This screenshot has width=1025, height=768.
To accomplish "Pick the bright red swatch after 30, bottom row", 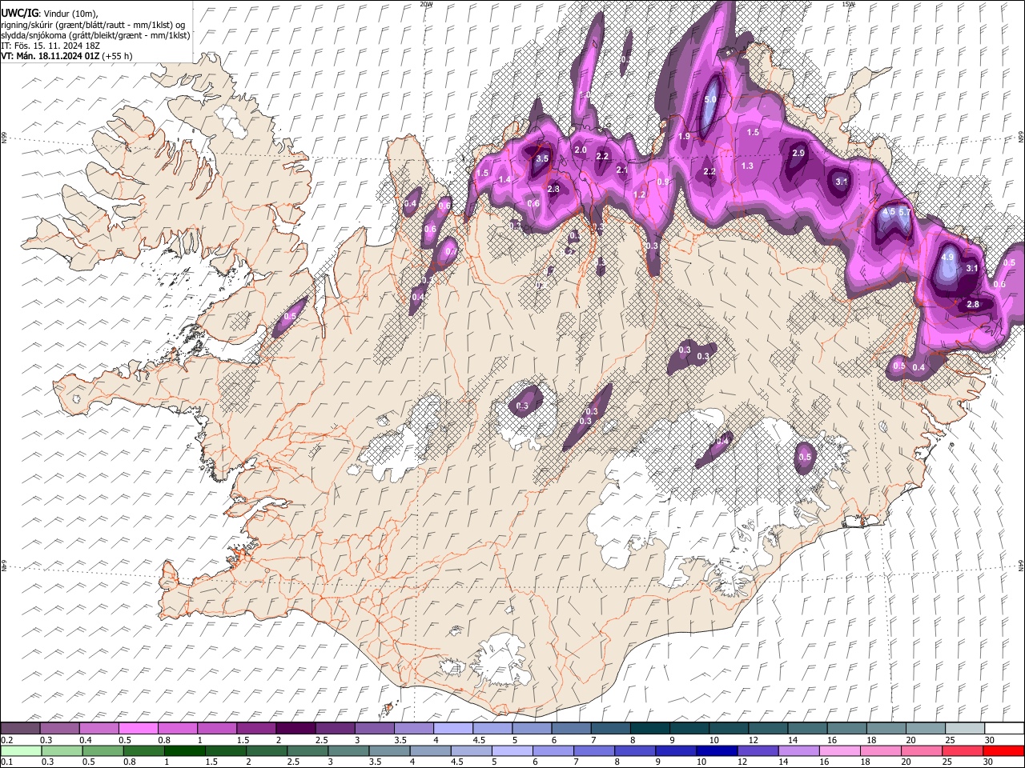I will tap(1004, 750).
